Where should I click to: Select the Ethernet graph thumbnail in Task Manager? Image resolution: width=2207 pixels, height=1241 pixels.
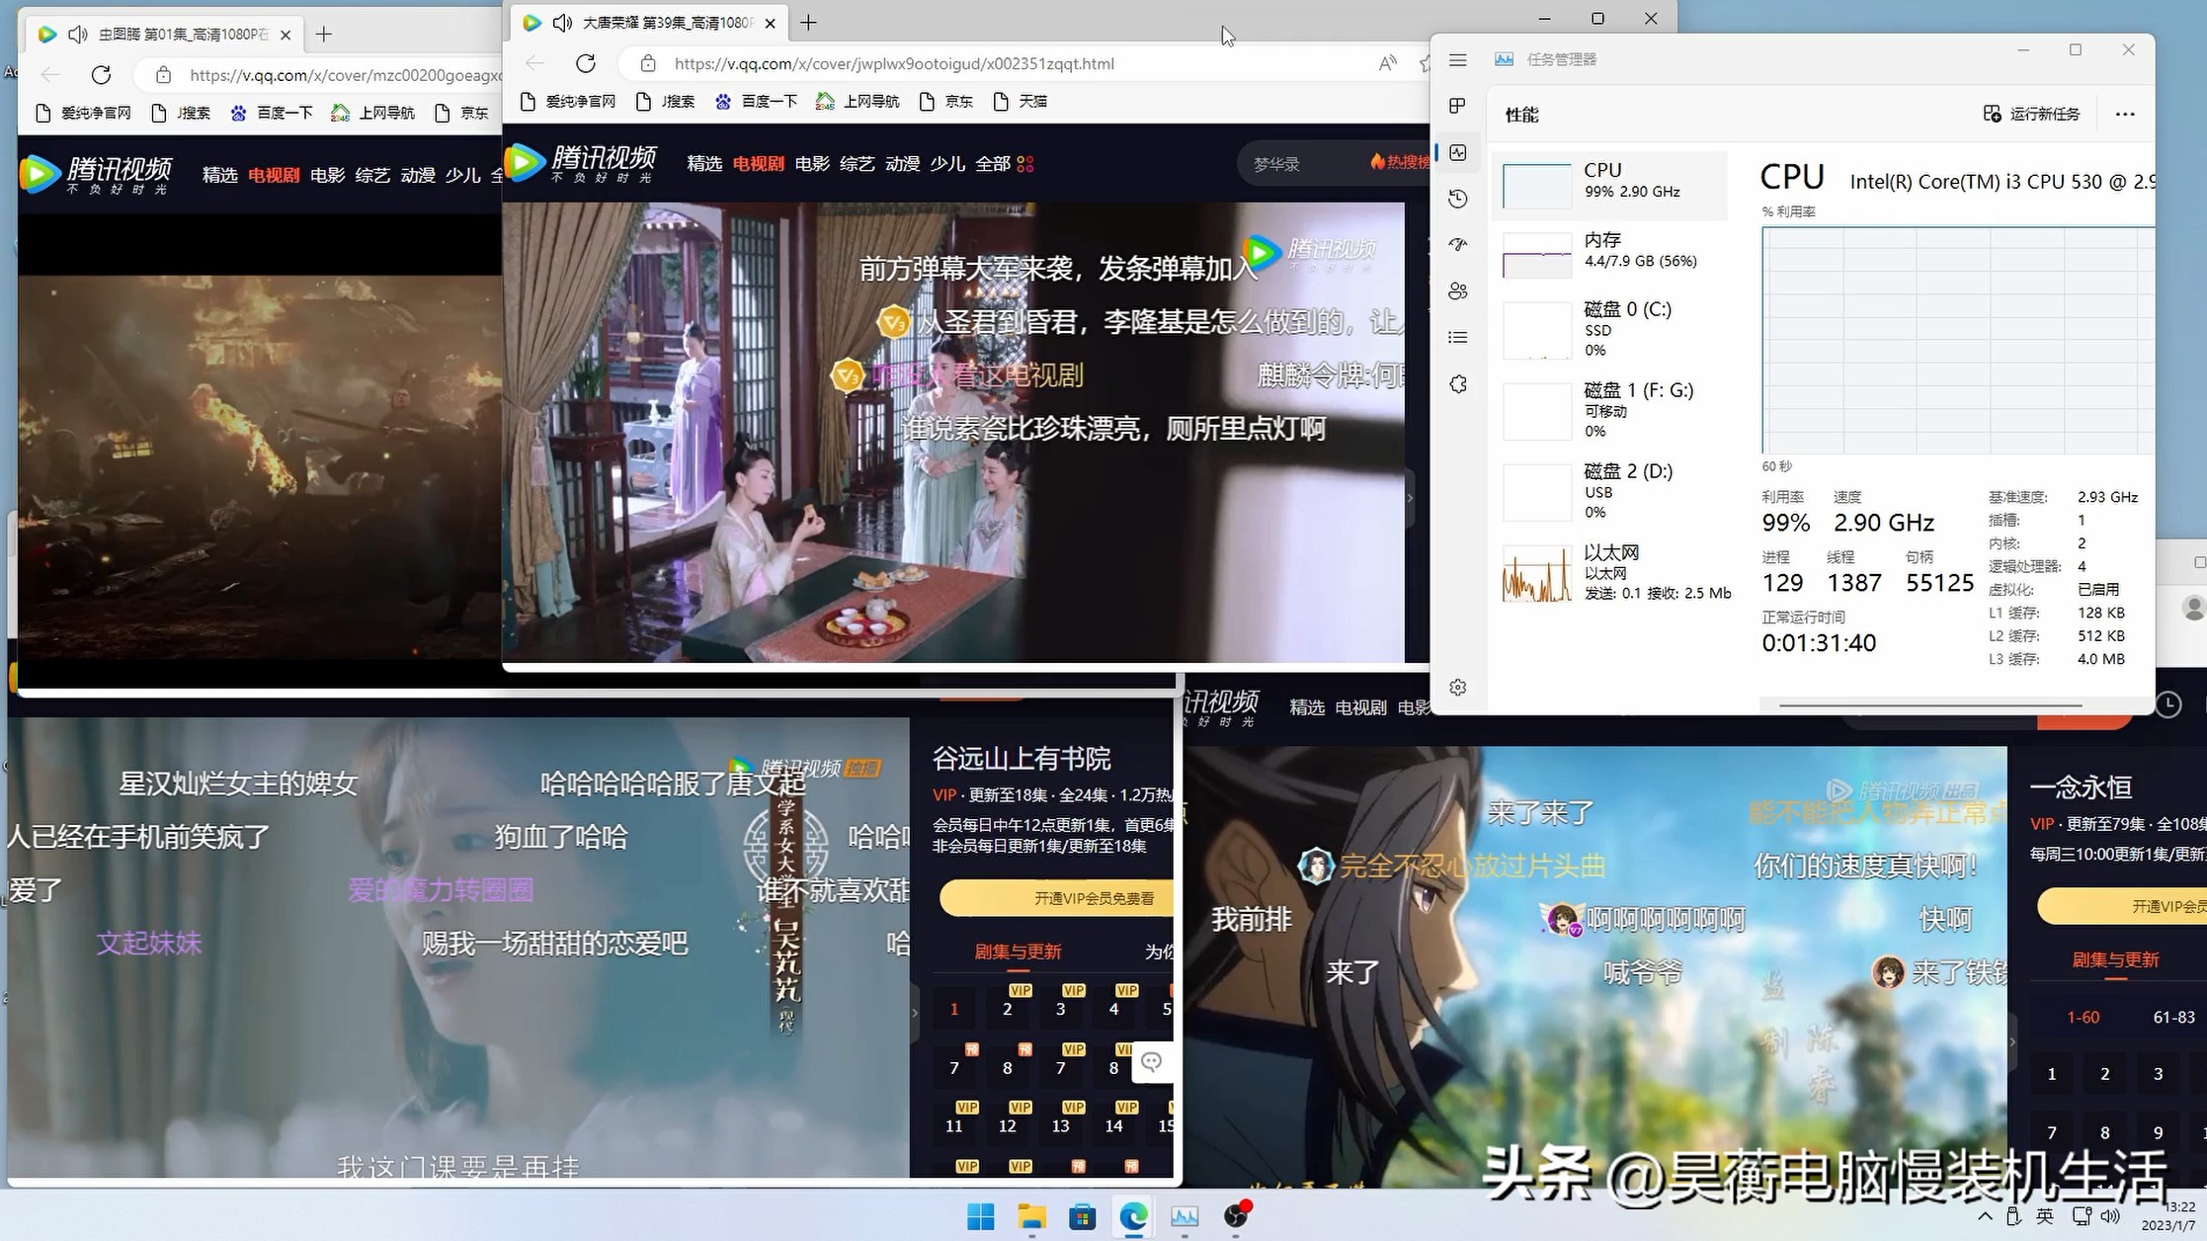(x=1537, y=573)
